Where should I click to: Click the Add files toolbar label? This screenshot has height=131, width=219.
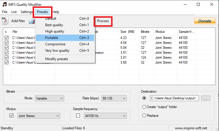point(18,21)
